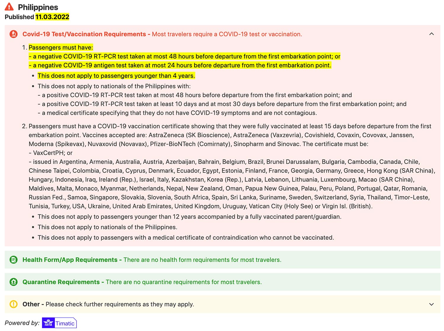This screenshot has height=331, width=444.
Task: Click the yellow exclamation icon in the Other row
Action: [13, 304]
